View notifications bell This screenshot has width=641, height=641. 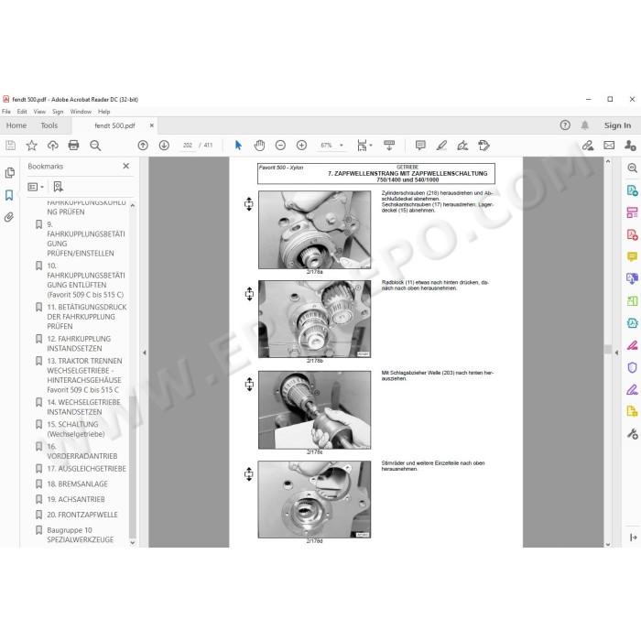pyautogui.click(x=585, y=125)
